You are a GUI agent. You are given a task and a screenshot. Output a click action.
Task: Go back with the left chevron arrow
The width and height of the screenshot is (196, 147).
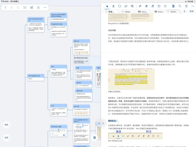click(6, 7)
